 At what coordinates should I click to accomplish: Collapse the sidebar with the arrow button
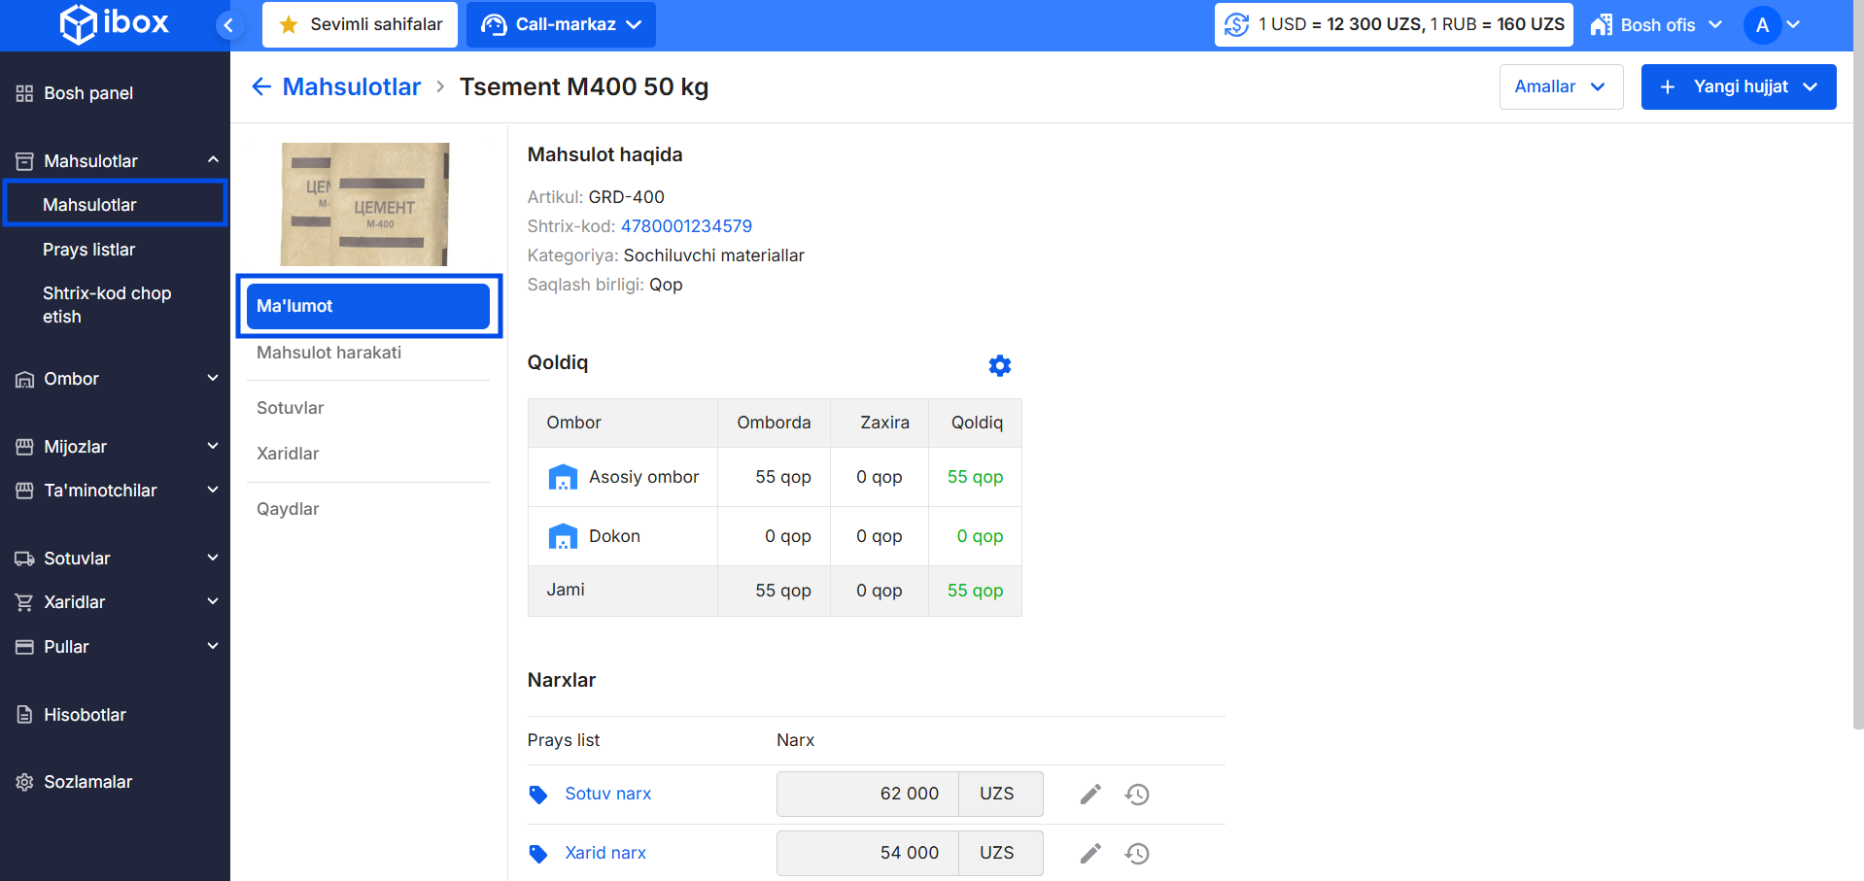click(x=228, y=25)
